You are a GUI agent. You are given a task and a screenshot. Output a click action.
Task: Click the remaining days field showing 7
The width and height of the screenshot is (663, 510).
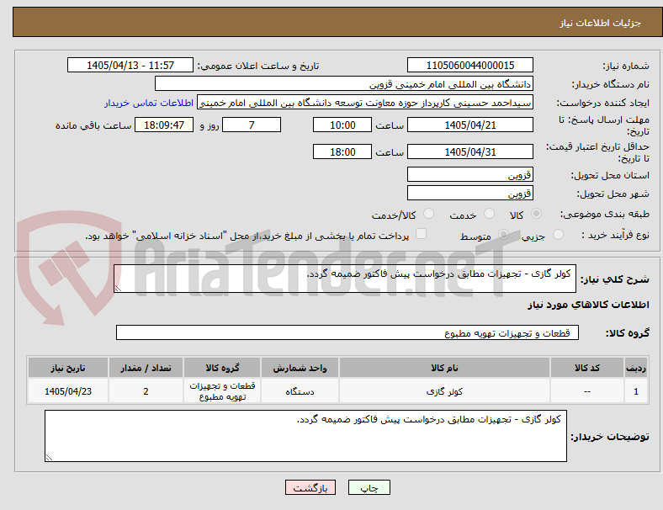coord(252,125)
